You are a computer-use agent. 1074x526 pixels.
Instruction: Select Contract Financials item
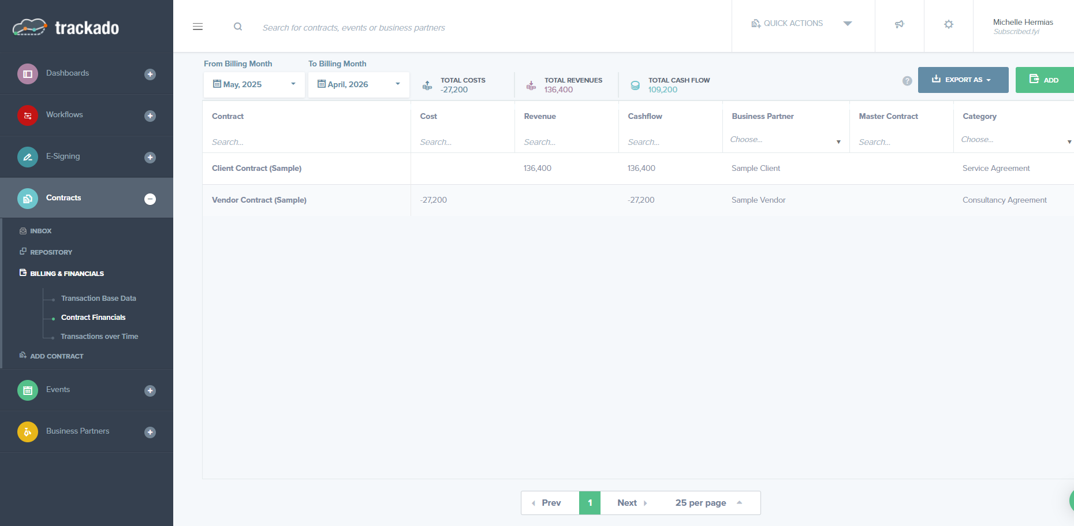tap(93, 318)
